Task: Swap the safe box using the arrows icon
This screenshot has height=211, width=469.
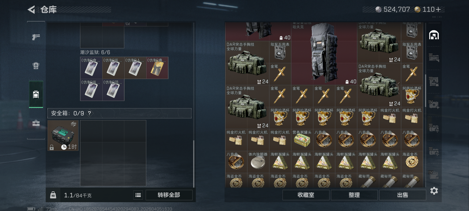Action: pyautogui.click(x=74, y=124)
